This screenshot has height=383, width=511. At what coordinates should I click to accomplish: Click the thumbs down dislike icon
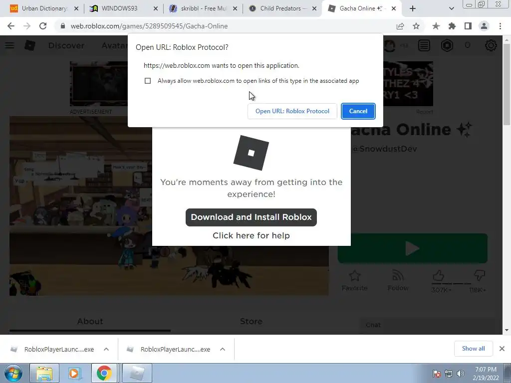(480, 276)
